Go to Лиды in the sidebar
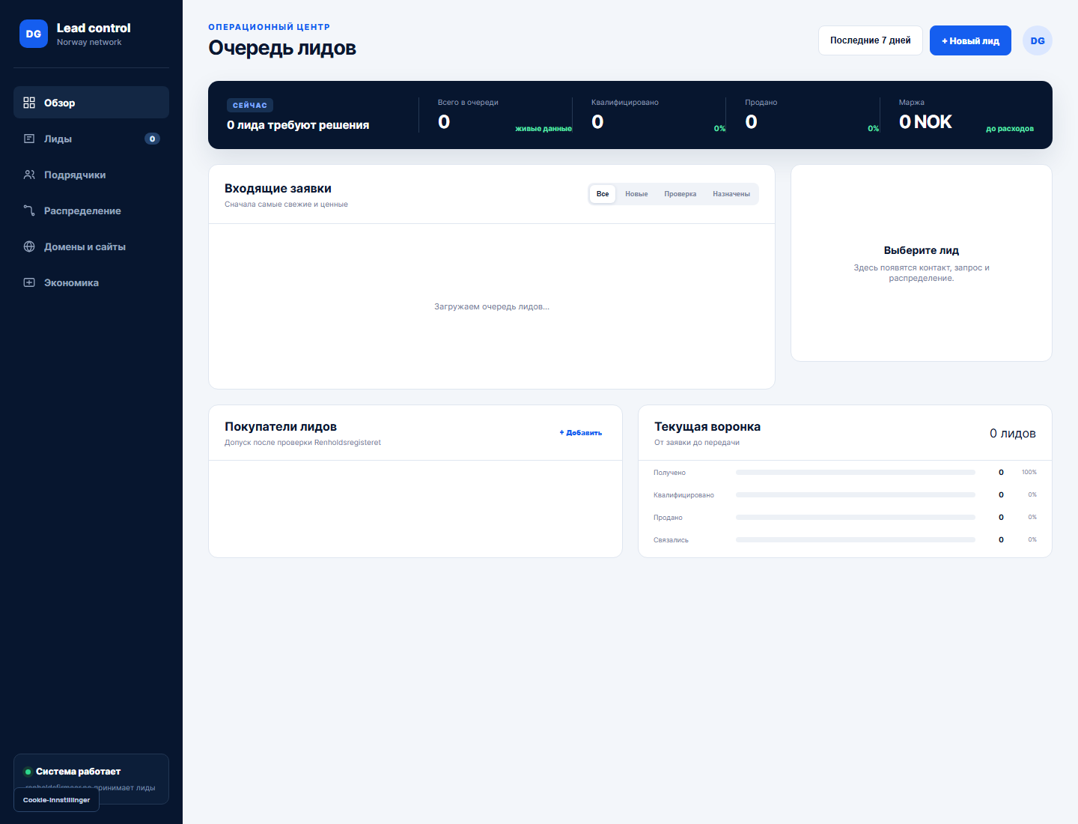This screenshot has height=824, width=1078. (91, 139)
